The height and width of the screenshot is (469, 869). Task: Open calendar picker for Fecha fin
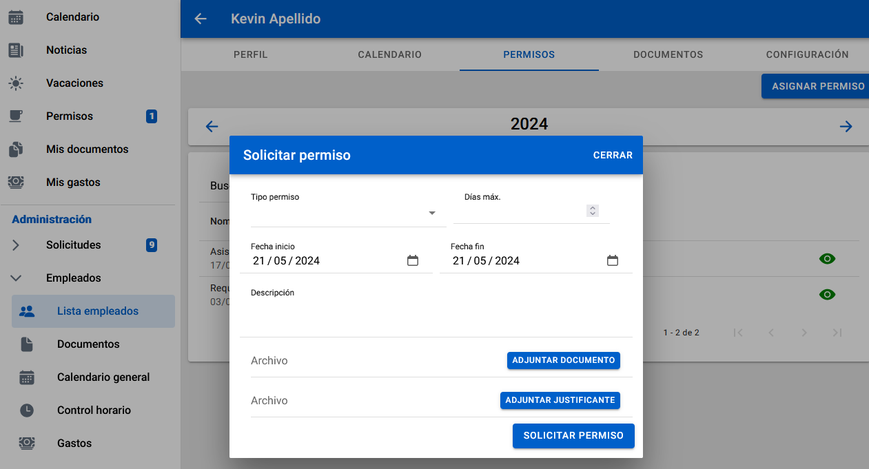(613, 260)
